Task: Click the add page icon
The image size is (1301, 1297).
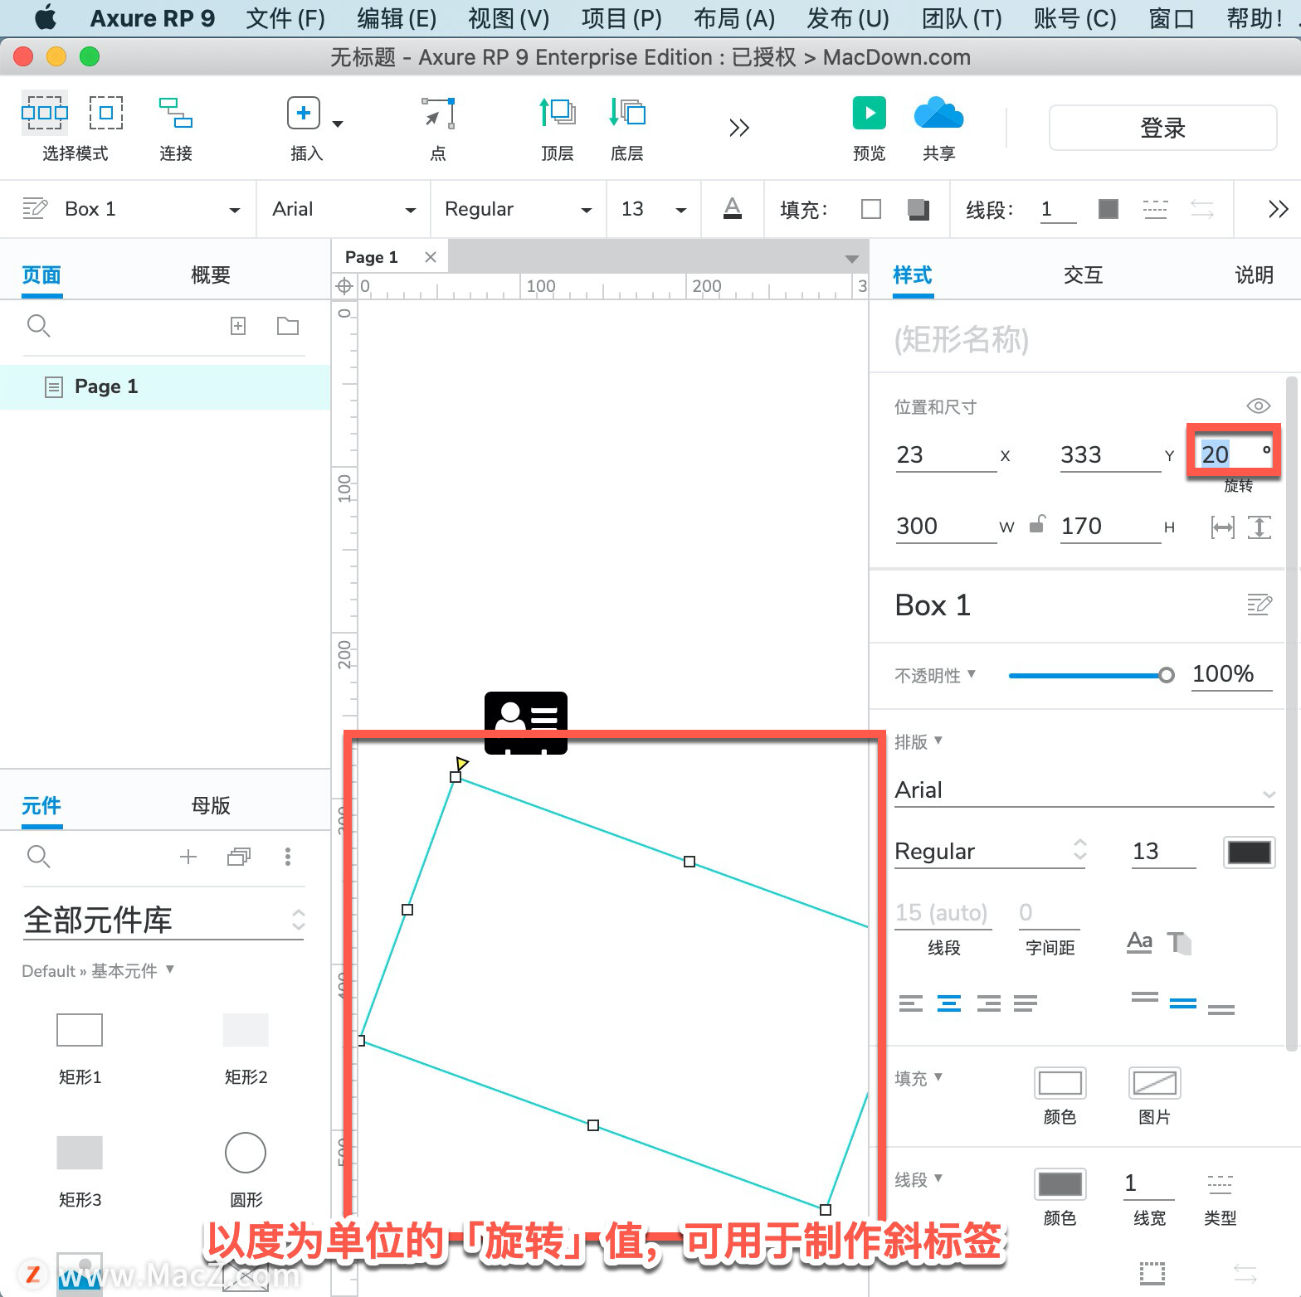Action: pos(238,326)
